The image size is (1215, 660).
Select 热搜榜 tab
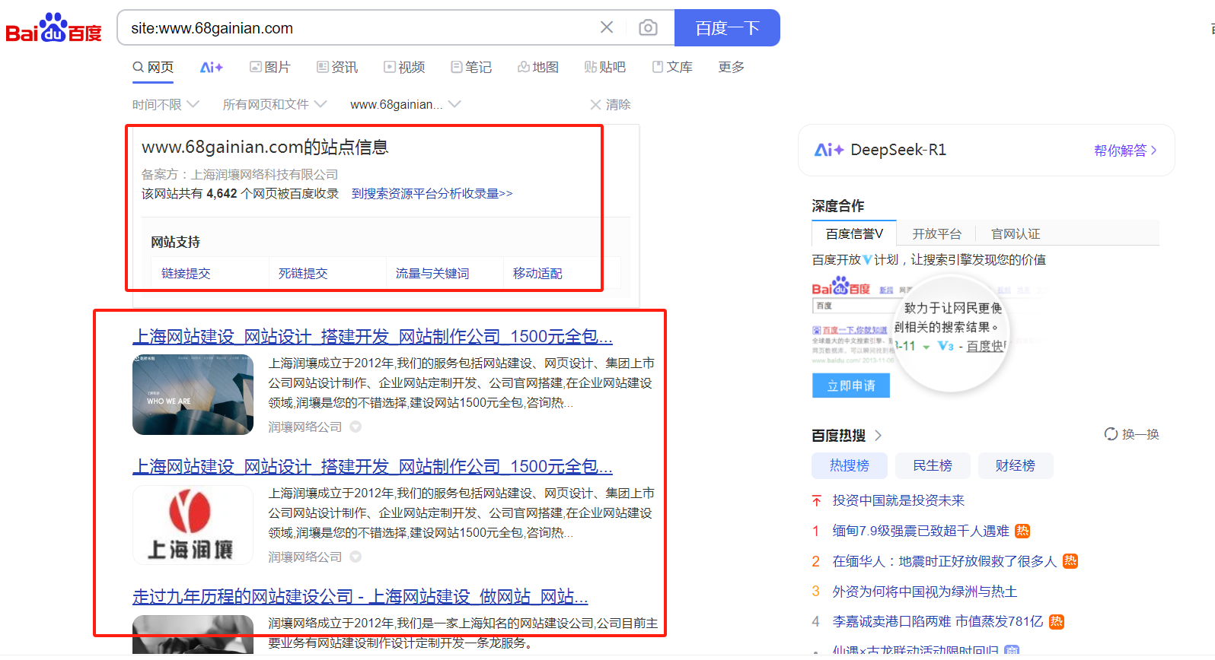click(849, 465)
